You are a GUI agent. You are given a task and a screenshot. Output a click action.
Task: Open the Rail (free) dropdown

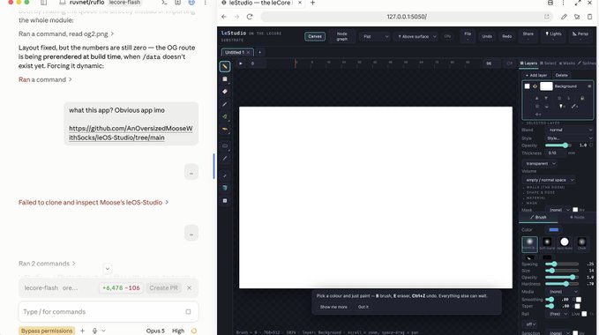[558, 314]
